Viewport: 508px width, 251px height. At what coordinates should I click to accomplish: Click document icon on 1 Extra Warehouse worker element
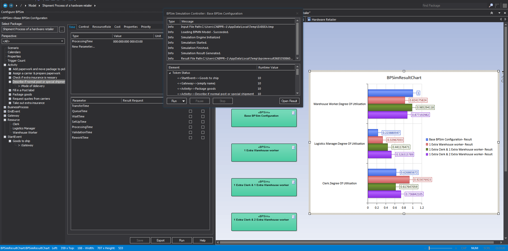[294, 148]
